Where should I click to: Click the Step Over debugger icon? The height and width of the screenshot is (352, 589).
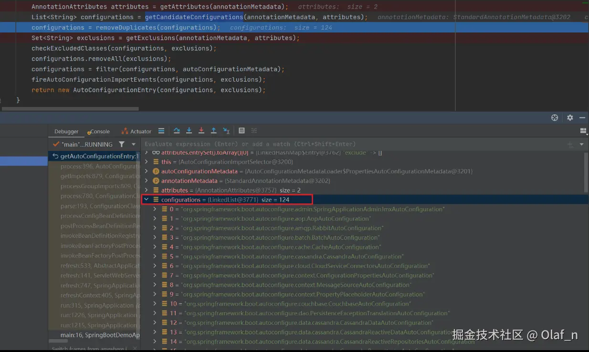tap(177, 131)
